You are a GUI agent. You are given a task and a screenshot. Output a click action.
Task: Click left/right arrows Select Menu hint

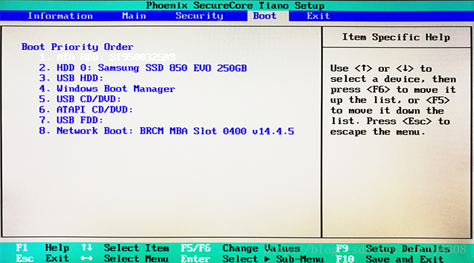click(x=125, y=258)
